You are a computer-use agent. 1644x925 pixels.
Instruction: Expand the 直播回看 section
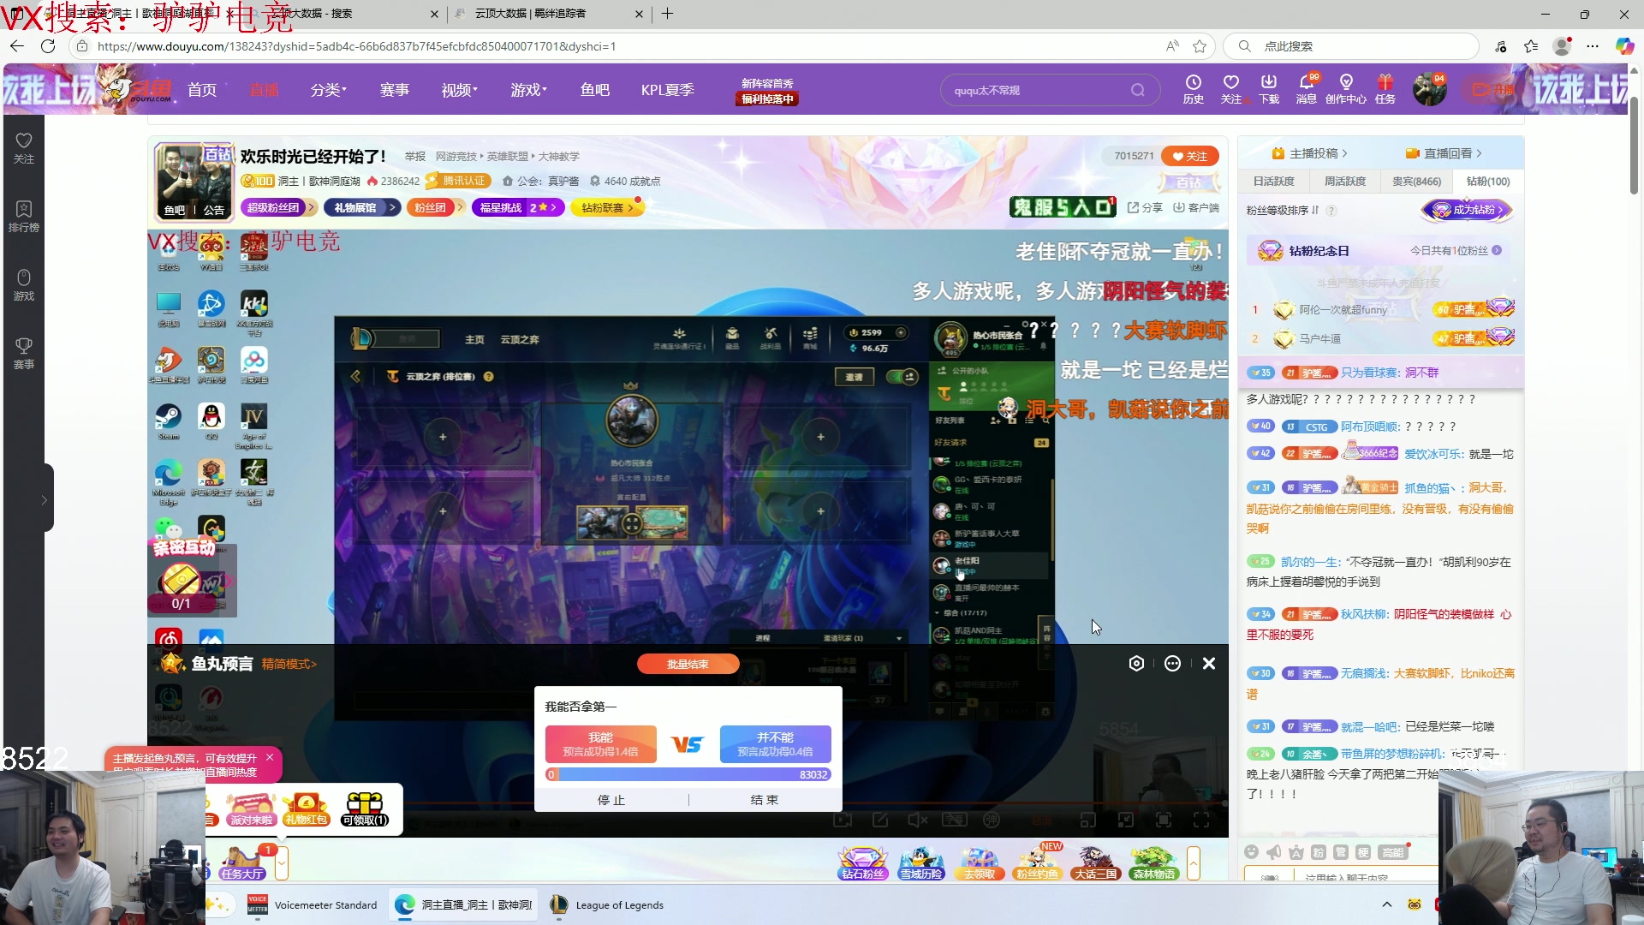tap(1444, 153)
